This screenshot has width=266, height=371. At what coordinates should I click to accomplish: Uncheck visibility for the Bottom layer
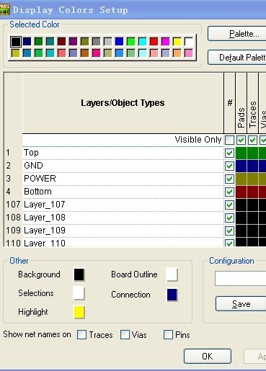pyautogui.click(x=229, y=192)
